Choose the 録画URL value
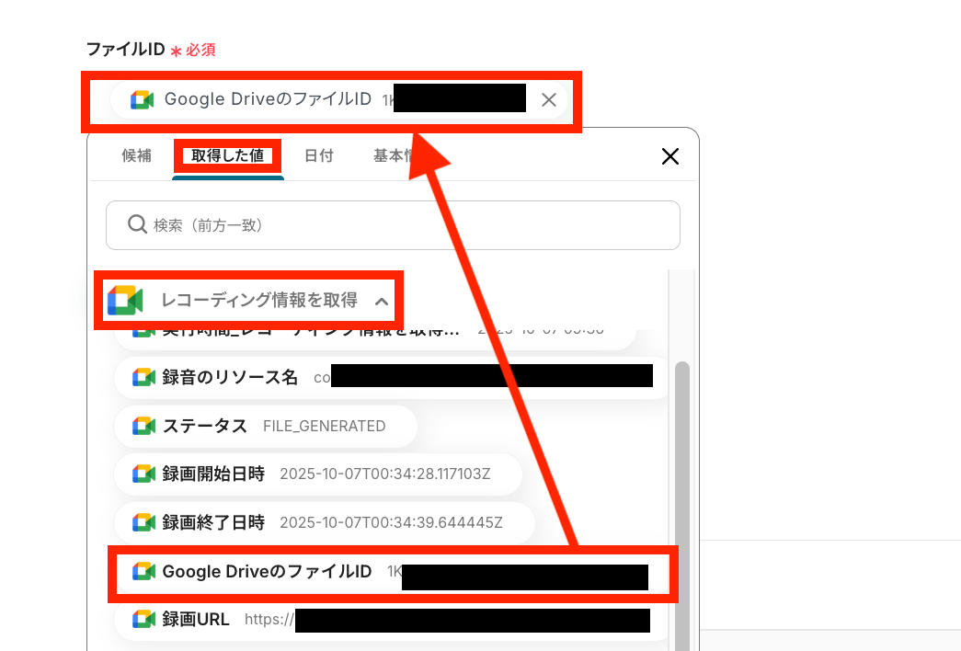Screen dimensions: 961x651 (x=393, y=620)
